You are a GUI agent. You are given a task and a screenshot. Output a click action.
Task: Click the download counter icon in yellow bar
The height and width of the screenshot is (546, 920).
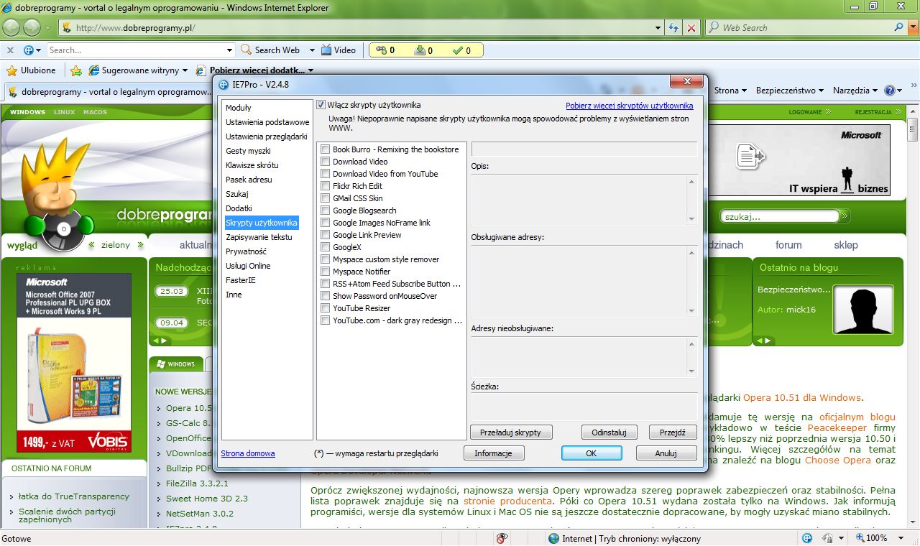[x=420, y=50]
